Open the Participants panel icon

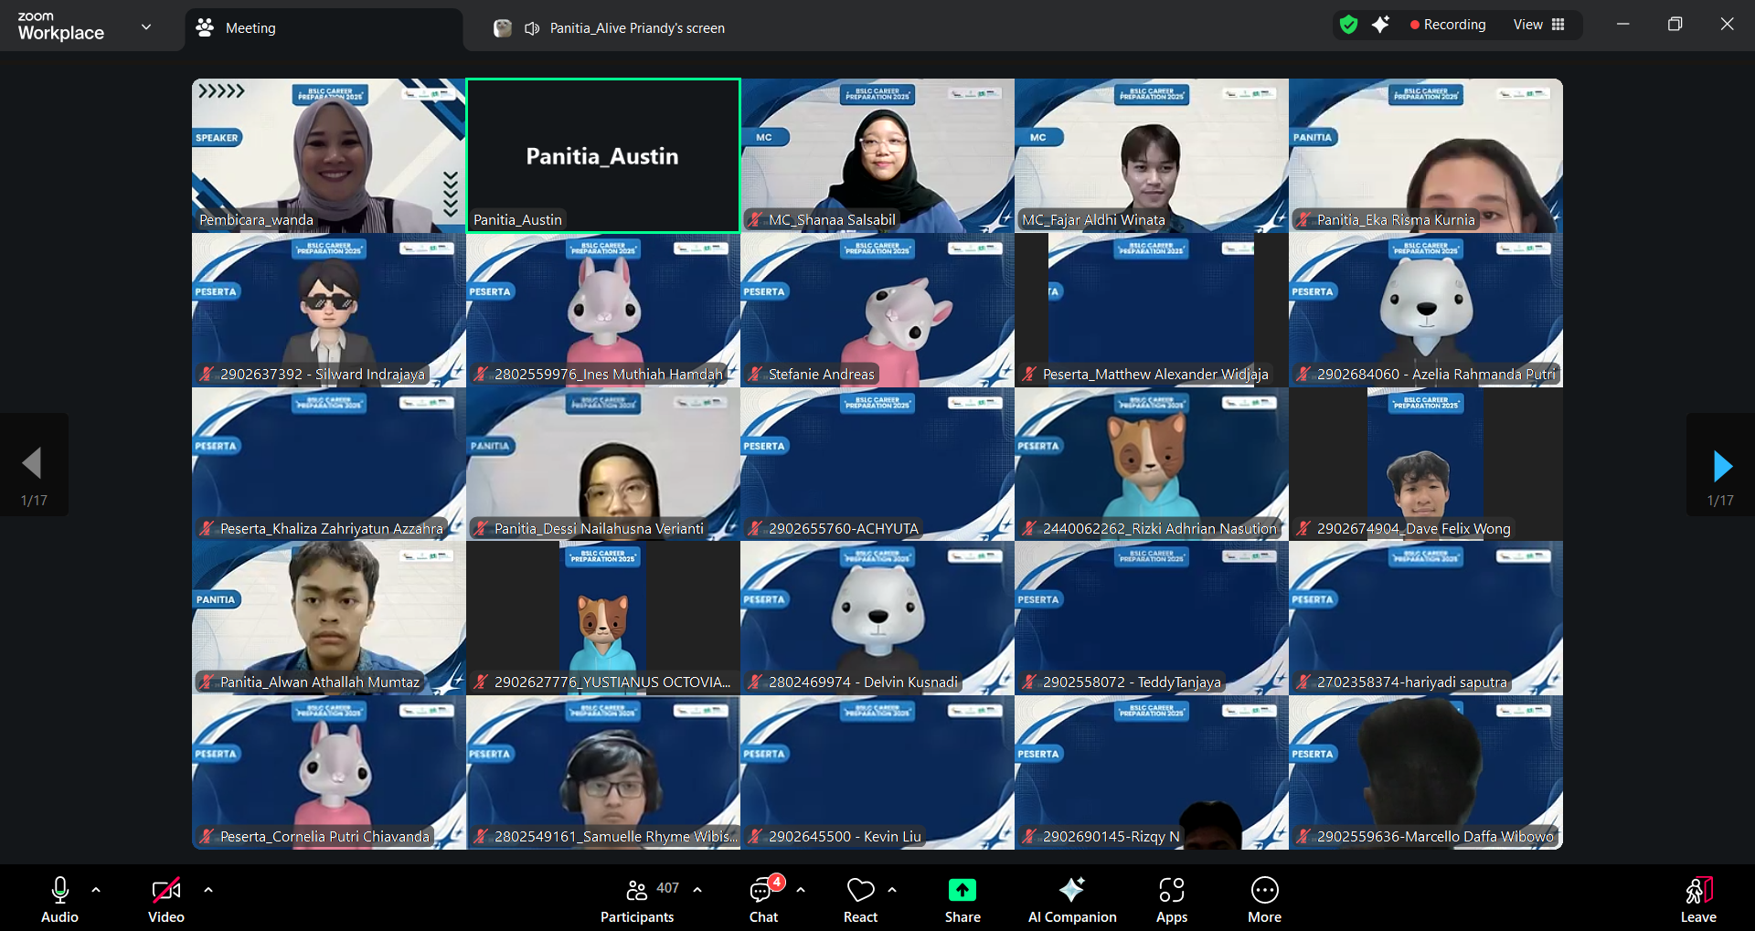(636, 890)
